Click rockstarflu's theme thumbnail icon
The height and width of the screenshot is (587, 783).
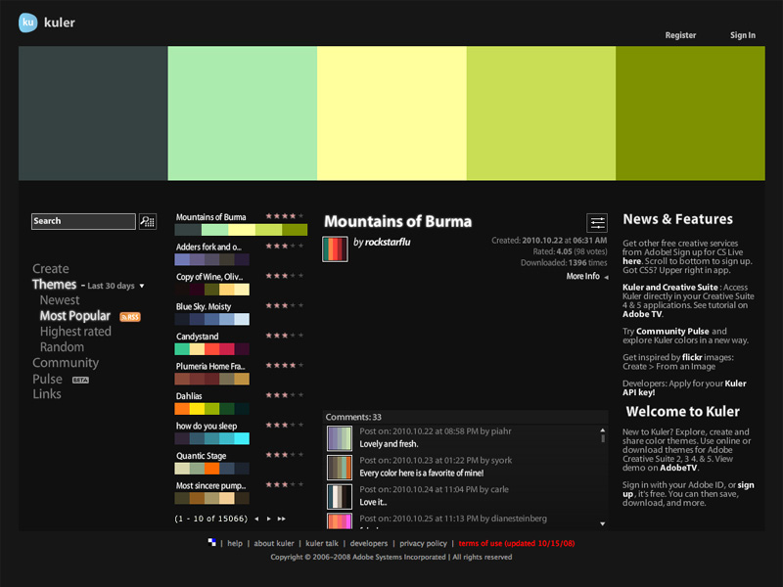(335, 248)
